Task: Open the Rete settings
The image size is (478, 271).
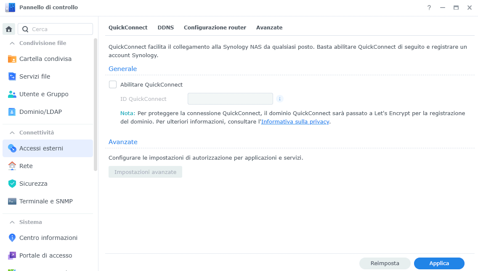Action: point(48,166)
